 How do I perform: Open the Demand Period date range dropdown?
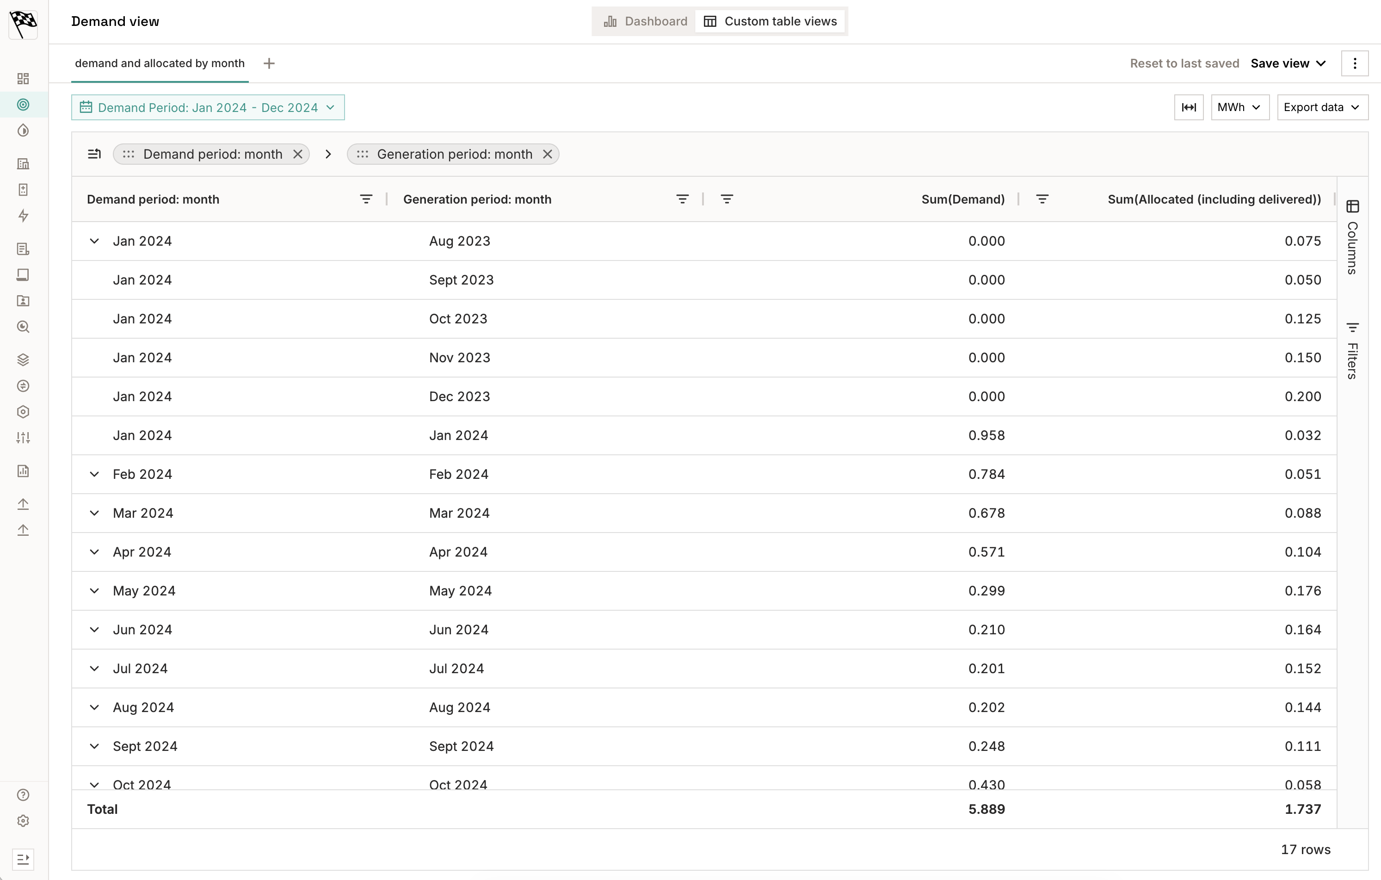click(x=208, y=107)
